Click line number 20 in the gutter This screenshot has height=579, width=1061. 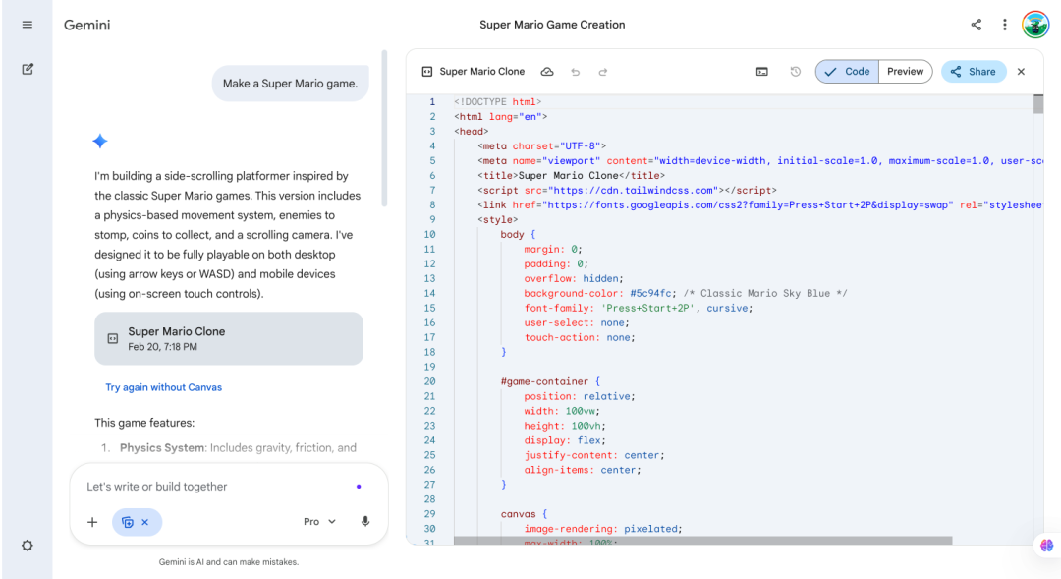429,381
